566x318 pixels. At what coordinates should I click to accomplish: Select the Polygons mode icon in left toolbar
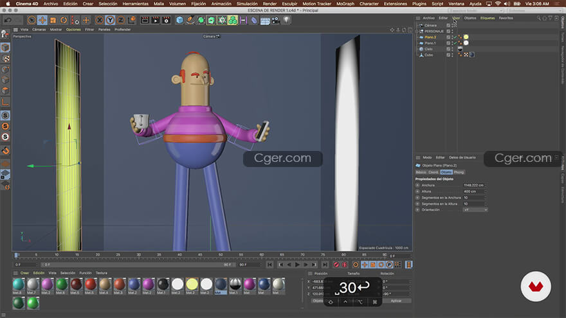coord(5,91)
